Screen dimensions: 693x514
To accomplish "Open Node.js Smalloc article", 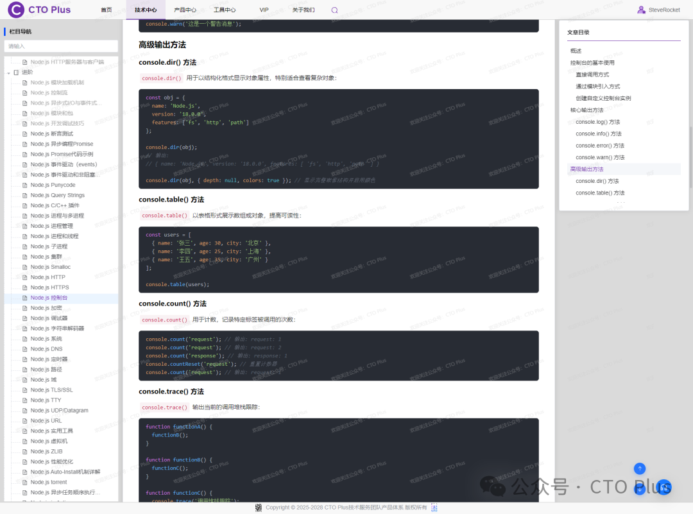I will [51, 267].
